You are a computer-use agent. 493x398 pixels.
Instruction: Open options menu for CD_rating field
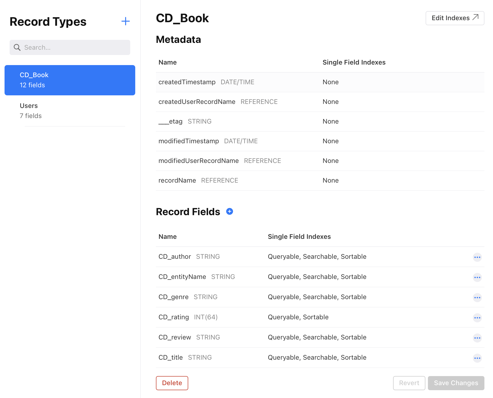coord(477,318)
